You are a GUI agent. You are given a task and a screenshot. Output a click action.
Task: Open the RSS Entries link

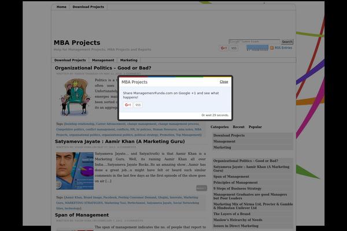(x=283, y=48)
